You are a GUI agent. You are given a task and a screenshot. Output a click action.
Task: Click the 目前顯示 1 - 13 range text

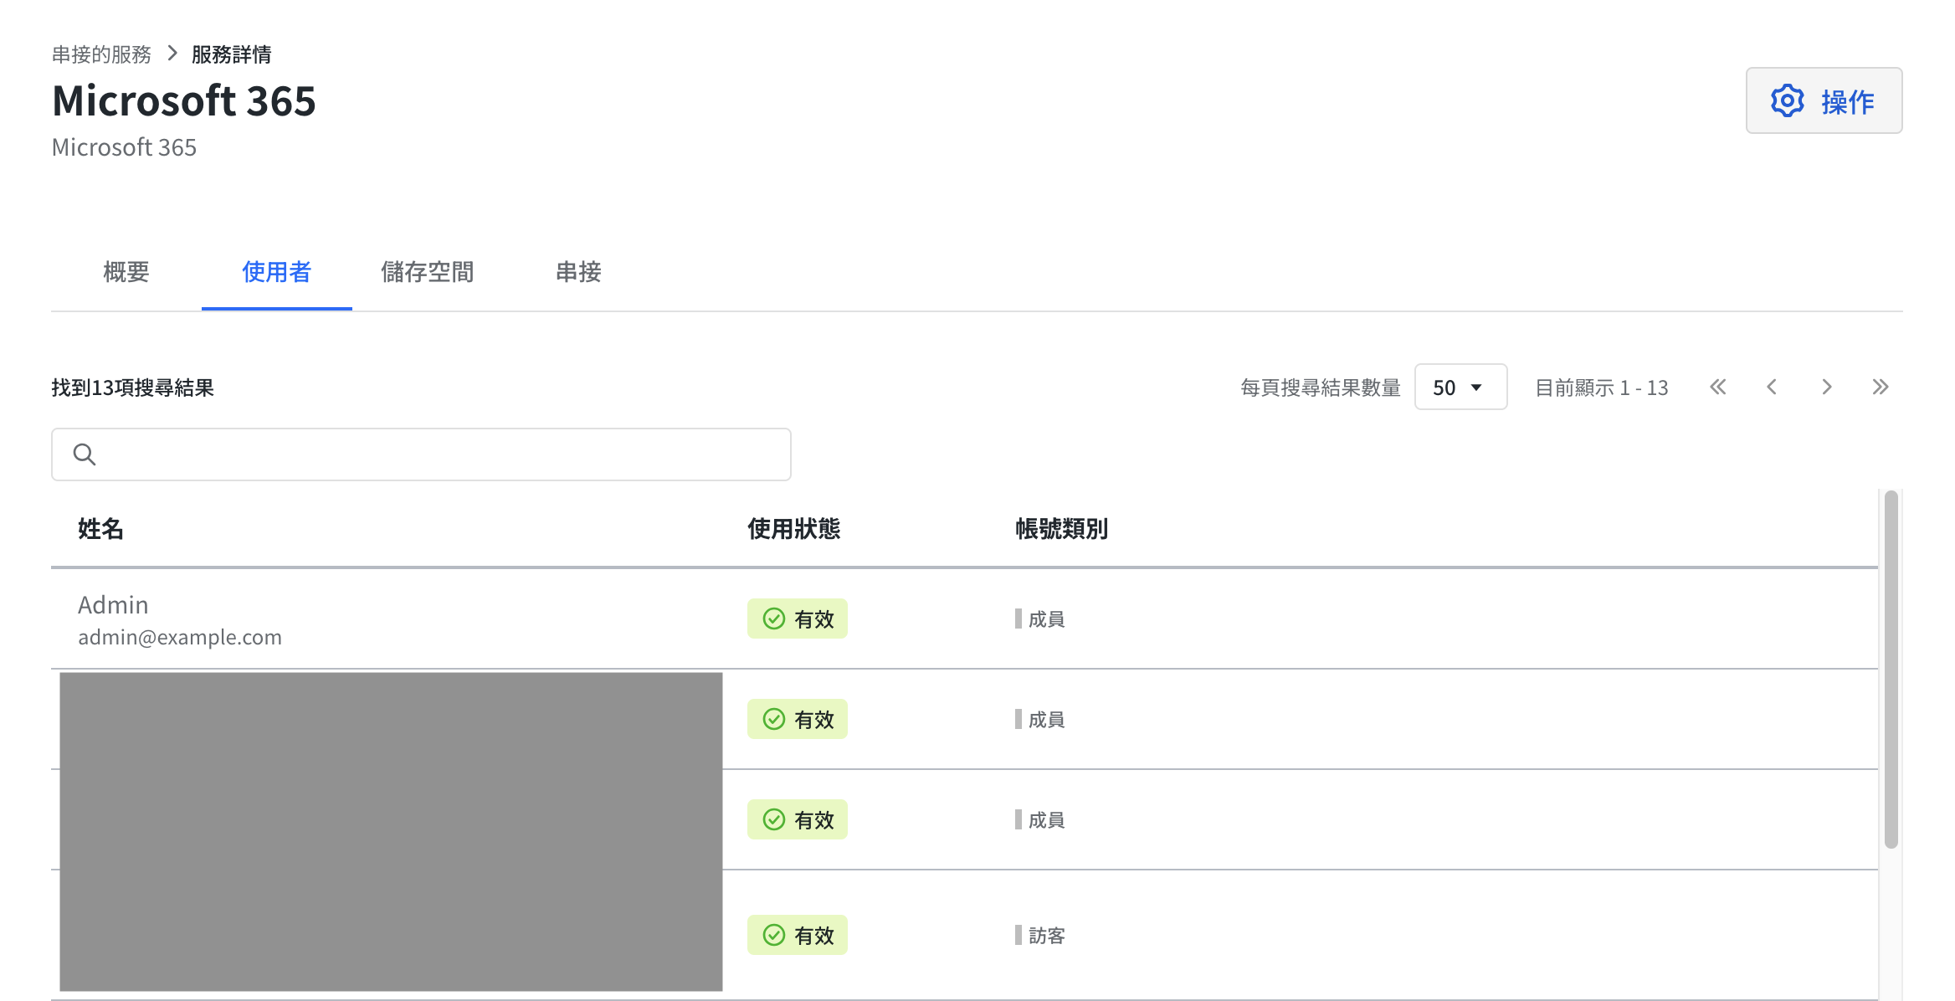(x=1602, y=388)
